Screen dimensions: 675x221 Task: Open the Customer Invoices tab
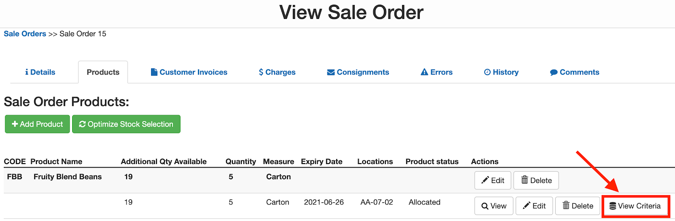189,72
